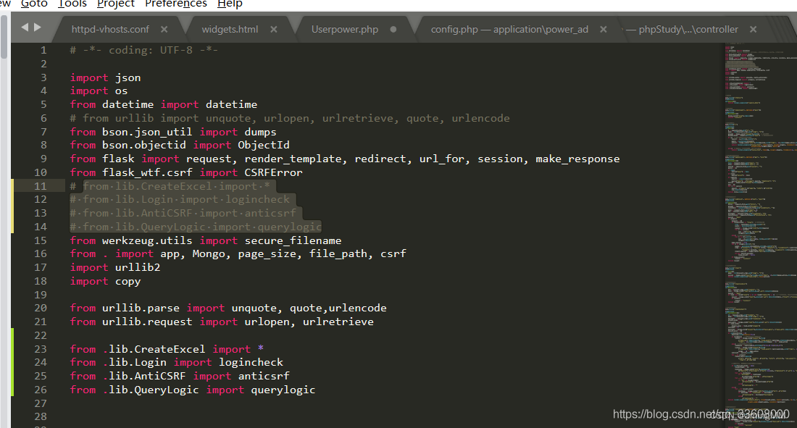Viewport: 797px width, 428px height.
Task: Click the commented urllib import line
Action: point(290,119)
